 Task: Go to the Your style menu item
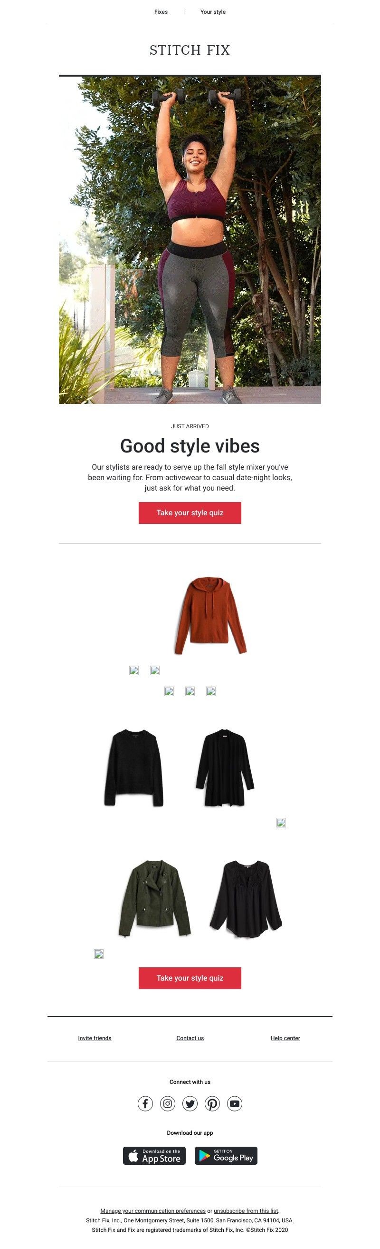pos(213,11)
